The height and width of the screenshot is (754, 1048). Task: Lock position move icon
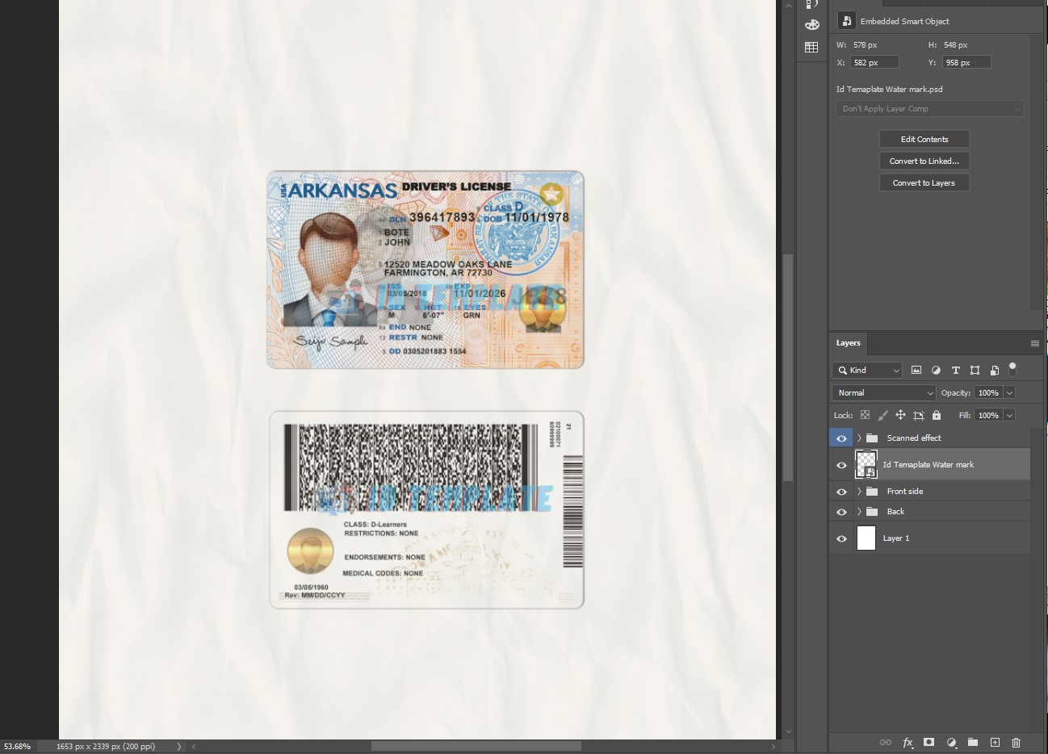tap(900, 415)
